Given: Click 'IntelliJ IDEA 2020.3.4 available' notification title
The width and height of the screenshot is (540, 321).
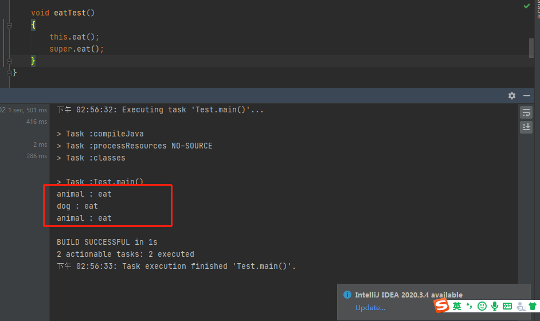Looking at the screenshot, I should pyautogui.click(x=409, y=295).
